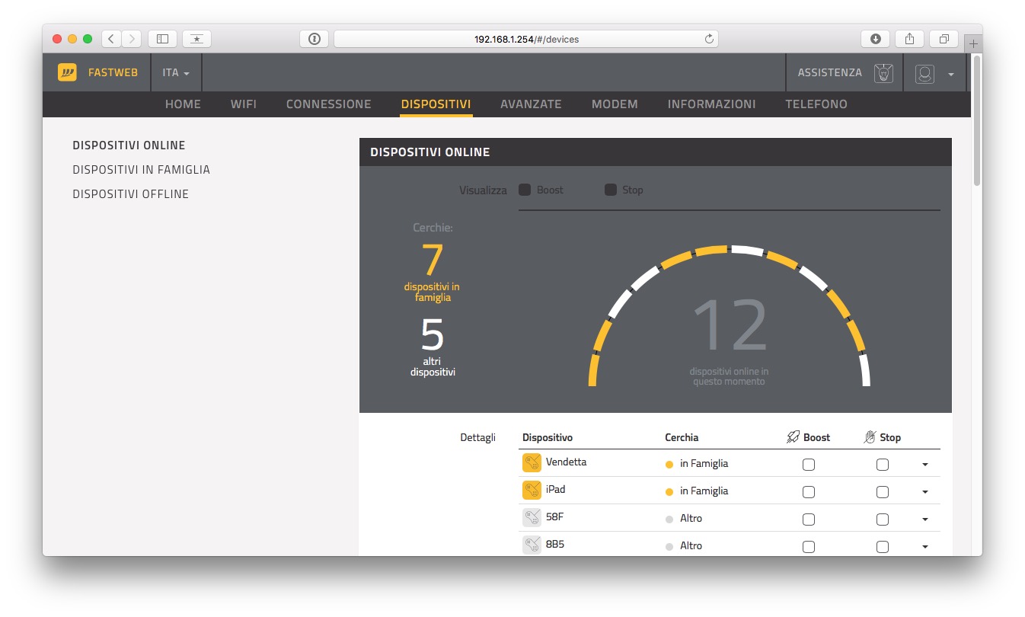Show Safari downloads
1025x617 pixels.
pyautogui.click(x=876, y=39)
